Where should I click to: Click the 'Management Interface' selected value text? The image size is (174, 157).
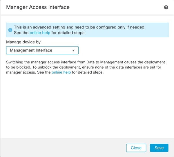pos(31,50)
